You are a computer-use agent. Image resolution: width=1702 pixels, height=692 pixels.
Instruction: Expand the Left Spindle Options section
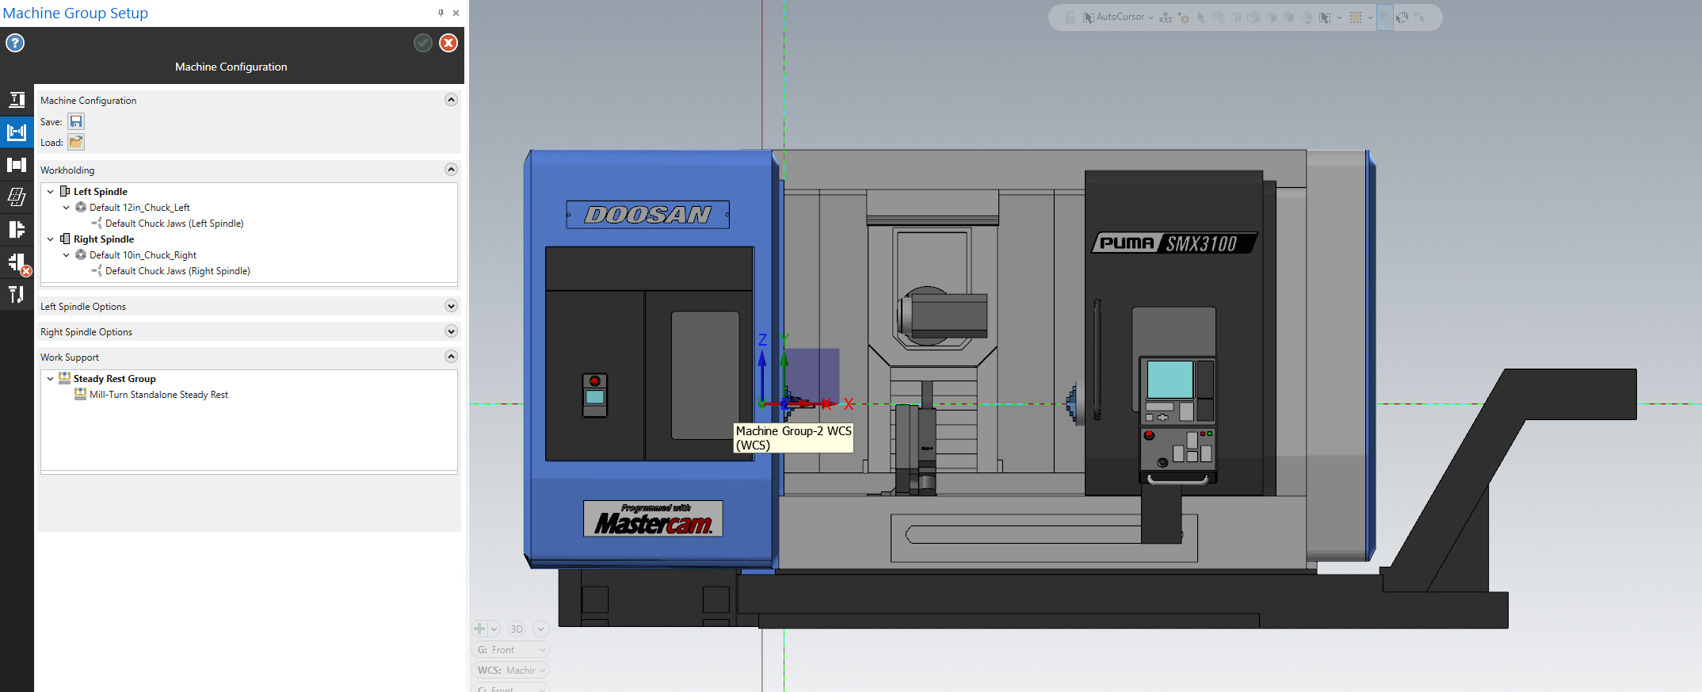451,306
